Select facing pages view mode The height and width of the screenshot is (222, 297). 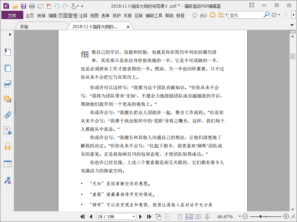point(198,217)
